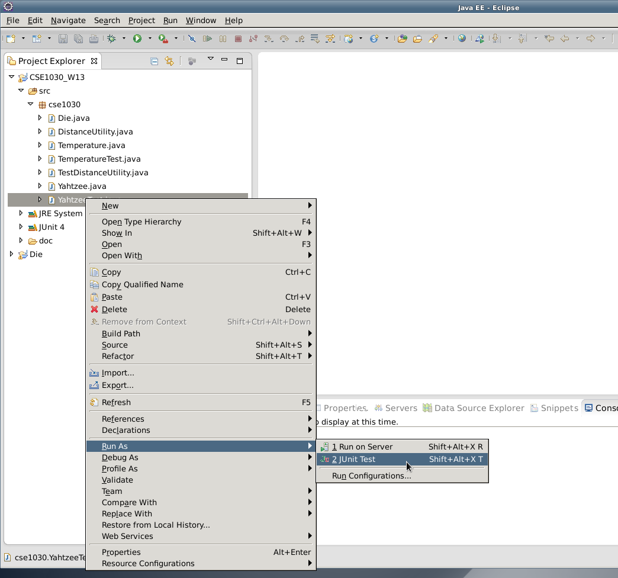Click the New Dynamic Web Project globe icon

click(x=349, y=38)
